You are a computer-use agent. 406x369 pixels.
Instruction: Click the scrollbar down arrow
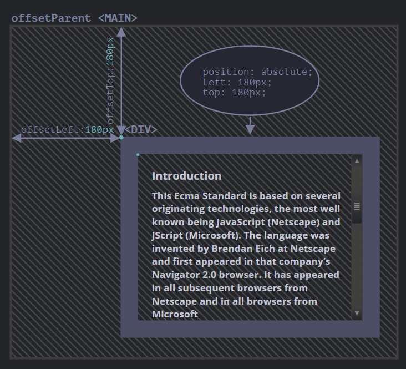357,314
